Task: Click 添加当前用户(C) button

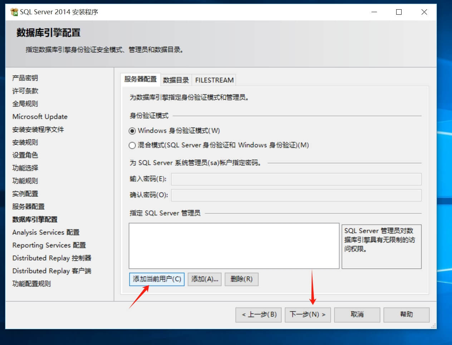Action: click(157, 279)
